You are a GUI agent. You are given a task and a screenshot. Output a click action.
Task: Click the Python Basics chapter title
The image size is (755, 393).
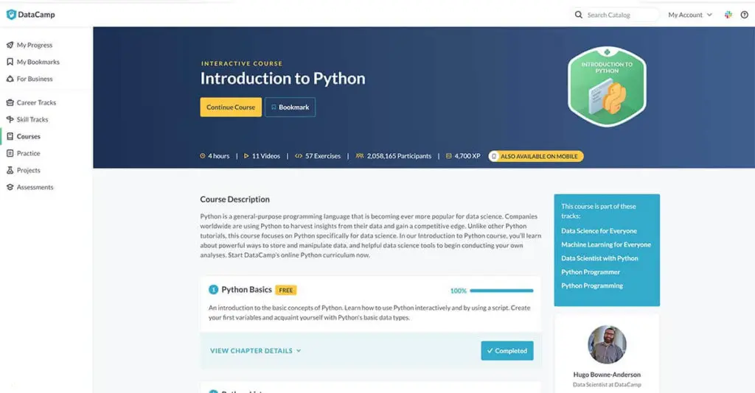click(x=246, y=290)
